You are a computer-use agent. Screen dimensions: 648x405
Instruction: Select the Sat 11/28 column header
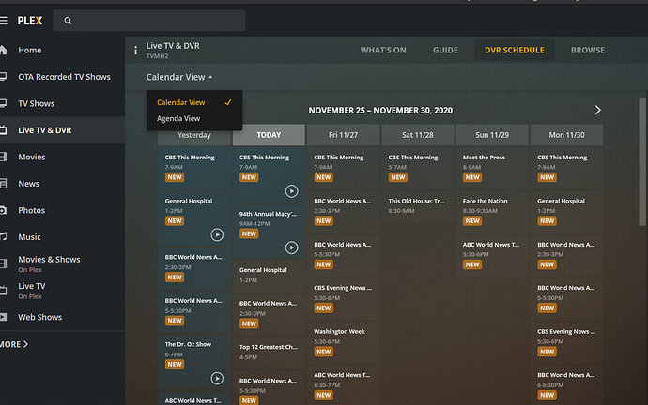417,135
